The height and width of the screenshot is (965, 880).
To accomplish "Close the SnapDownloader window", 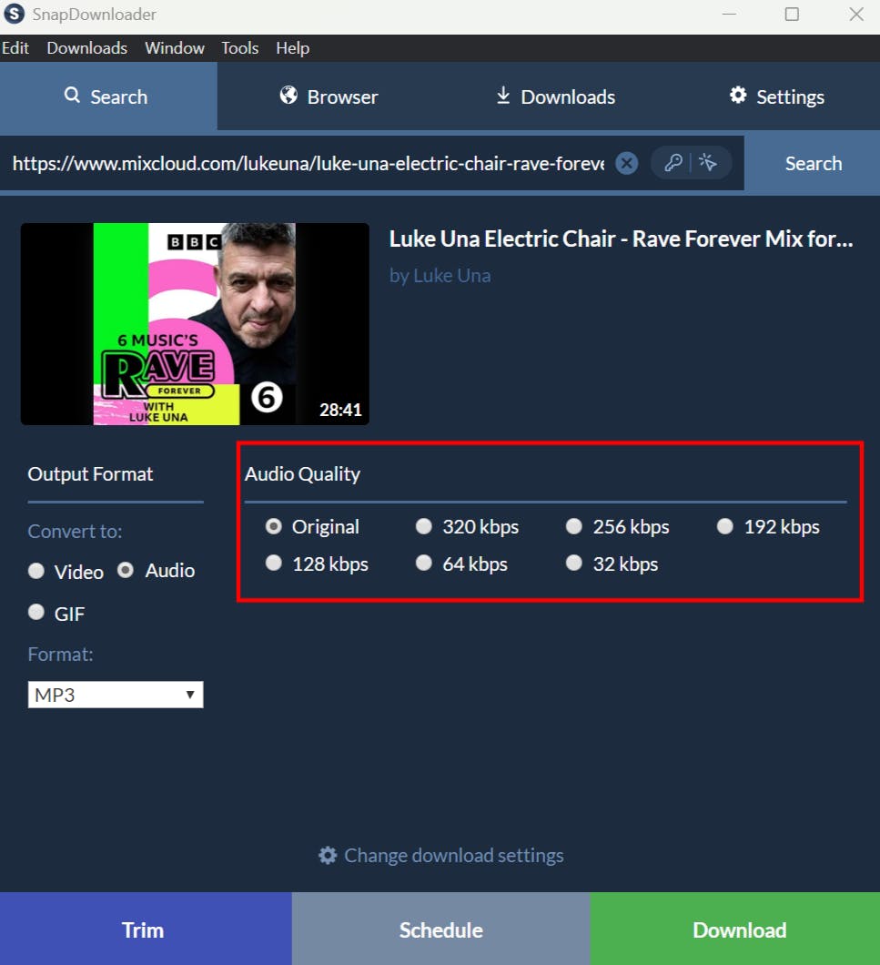I will pos(856,14).
